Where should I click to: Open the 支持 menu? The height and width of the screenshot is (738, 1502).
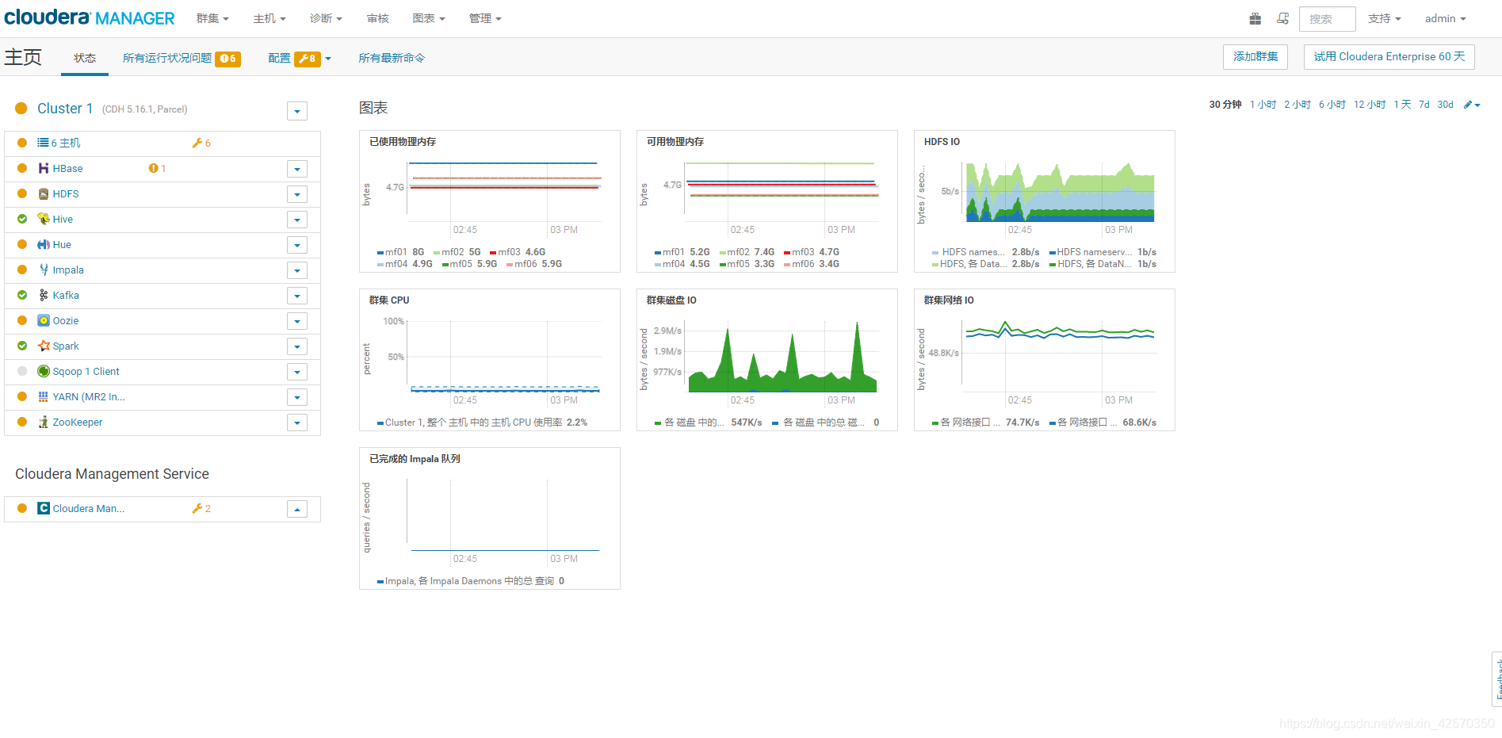[x=1385, y=18]
